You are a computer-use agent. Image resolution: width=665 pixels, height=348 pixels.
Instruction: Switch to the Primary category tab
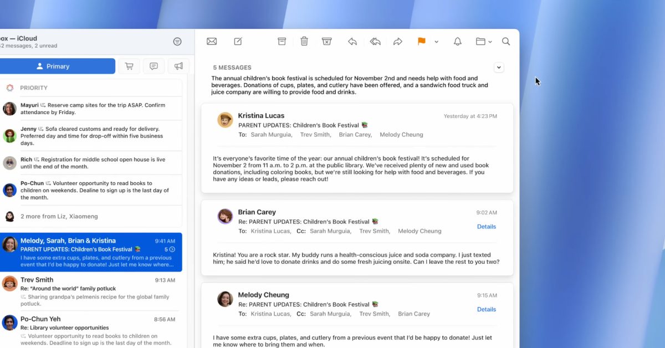pyautogui.click(x=57, y=66)
